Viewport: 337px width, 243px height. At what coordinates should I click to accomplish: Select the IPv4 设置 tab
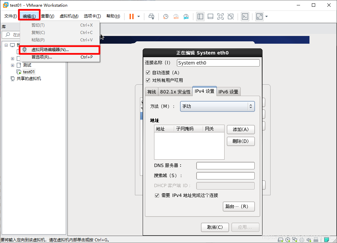[x=204, y=91]
